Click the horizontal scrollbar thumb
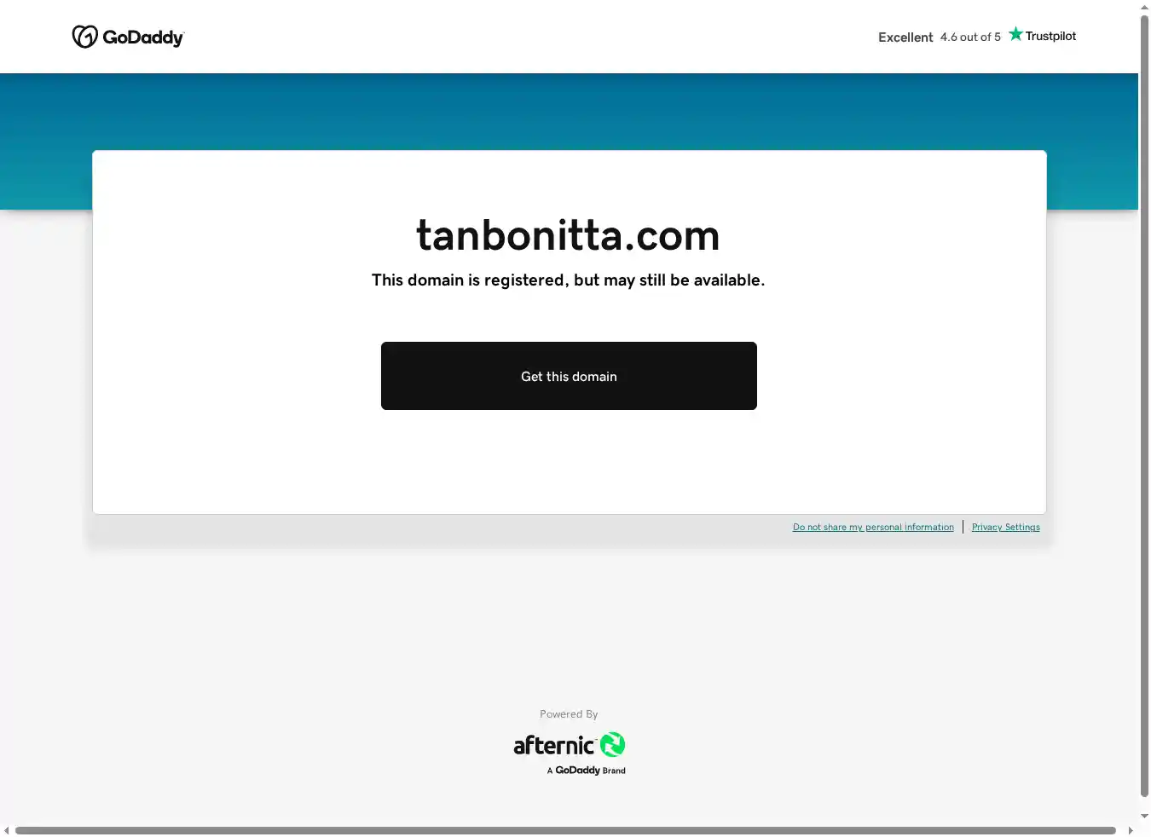 point(565,830)
